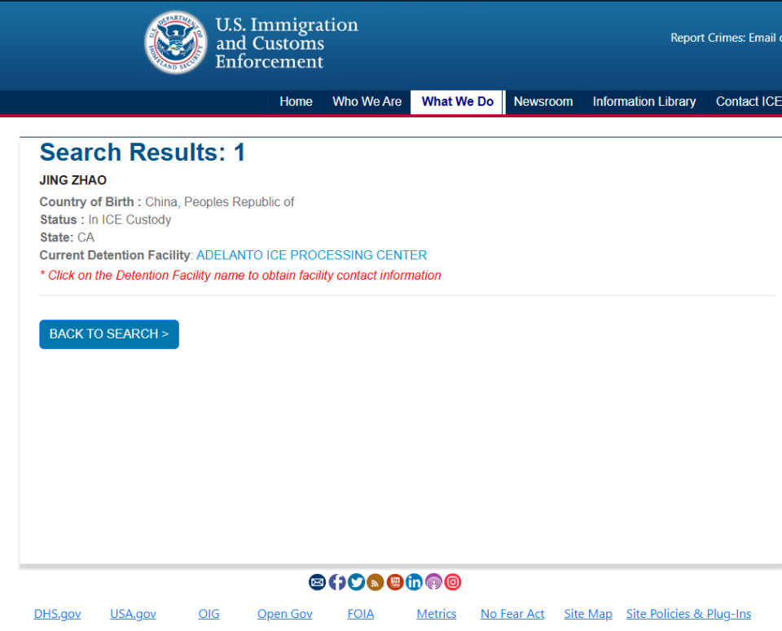Visit the DHS.gov footer link
Screen dimensions: 782x631
click(57, 614)
